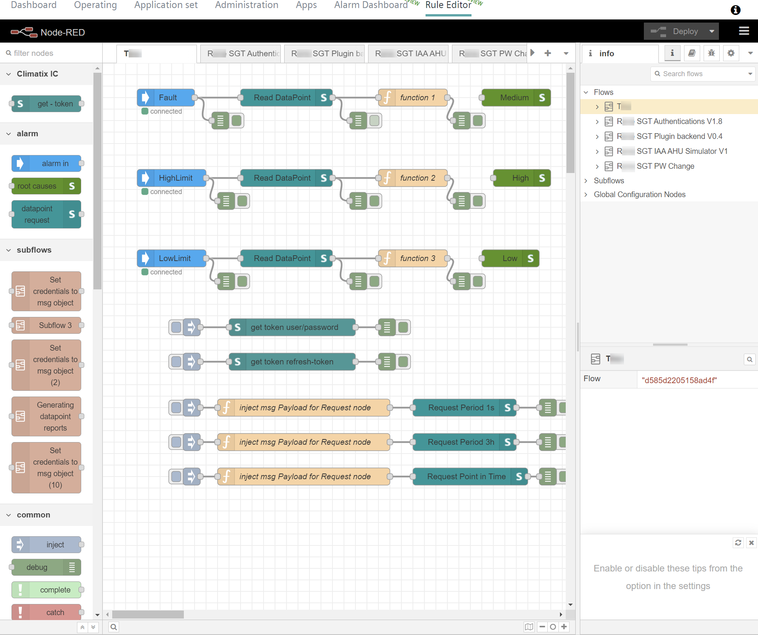Open Search flows options dropdown
Viewport: 758px width, 635px height.
[x=750, y=74]
